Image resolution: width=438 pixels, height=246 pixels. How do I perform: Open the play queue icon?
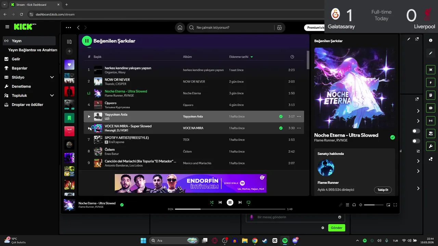(x=347, y=205)
